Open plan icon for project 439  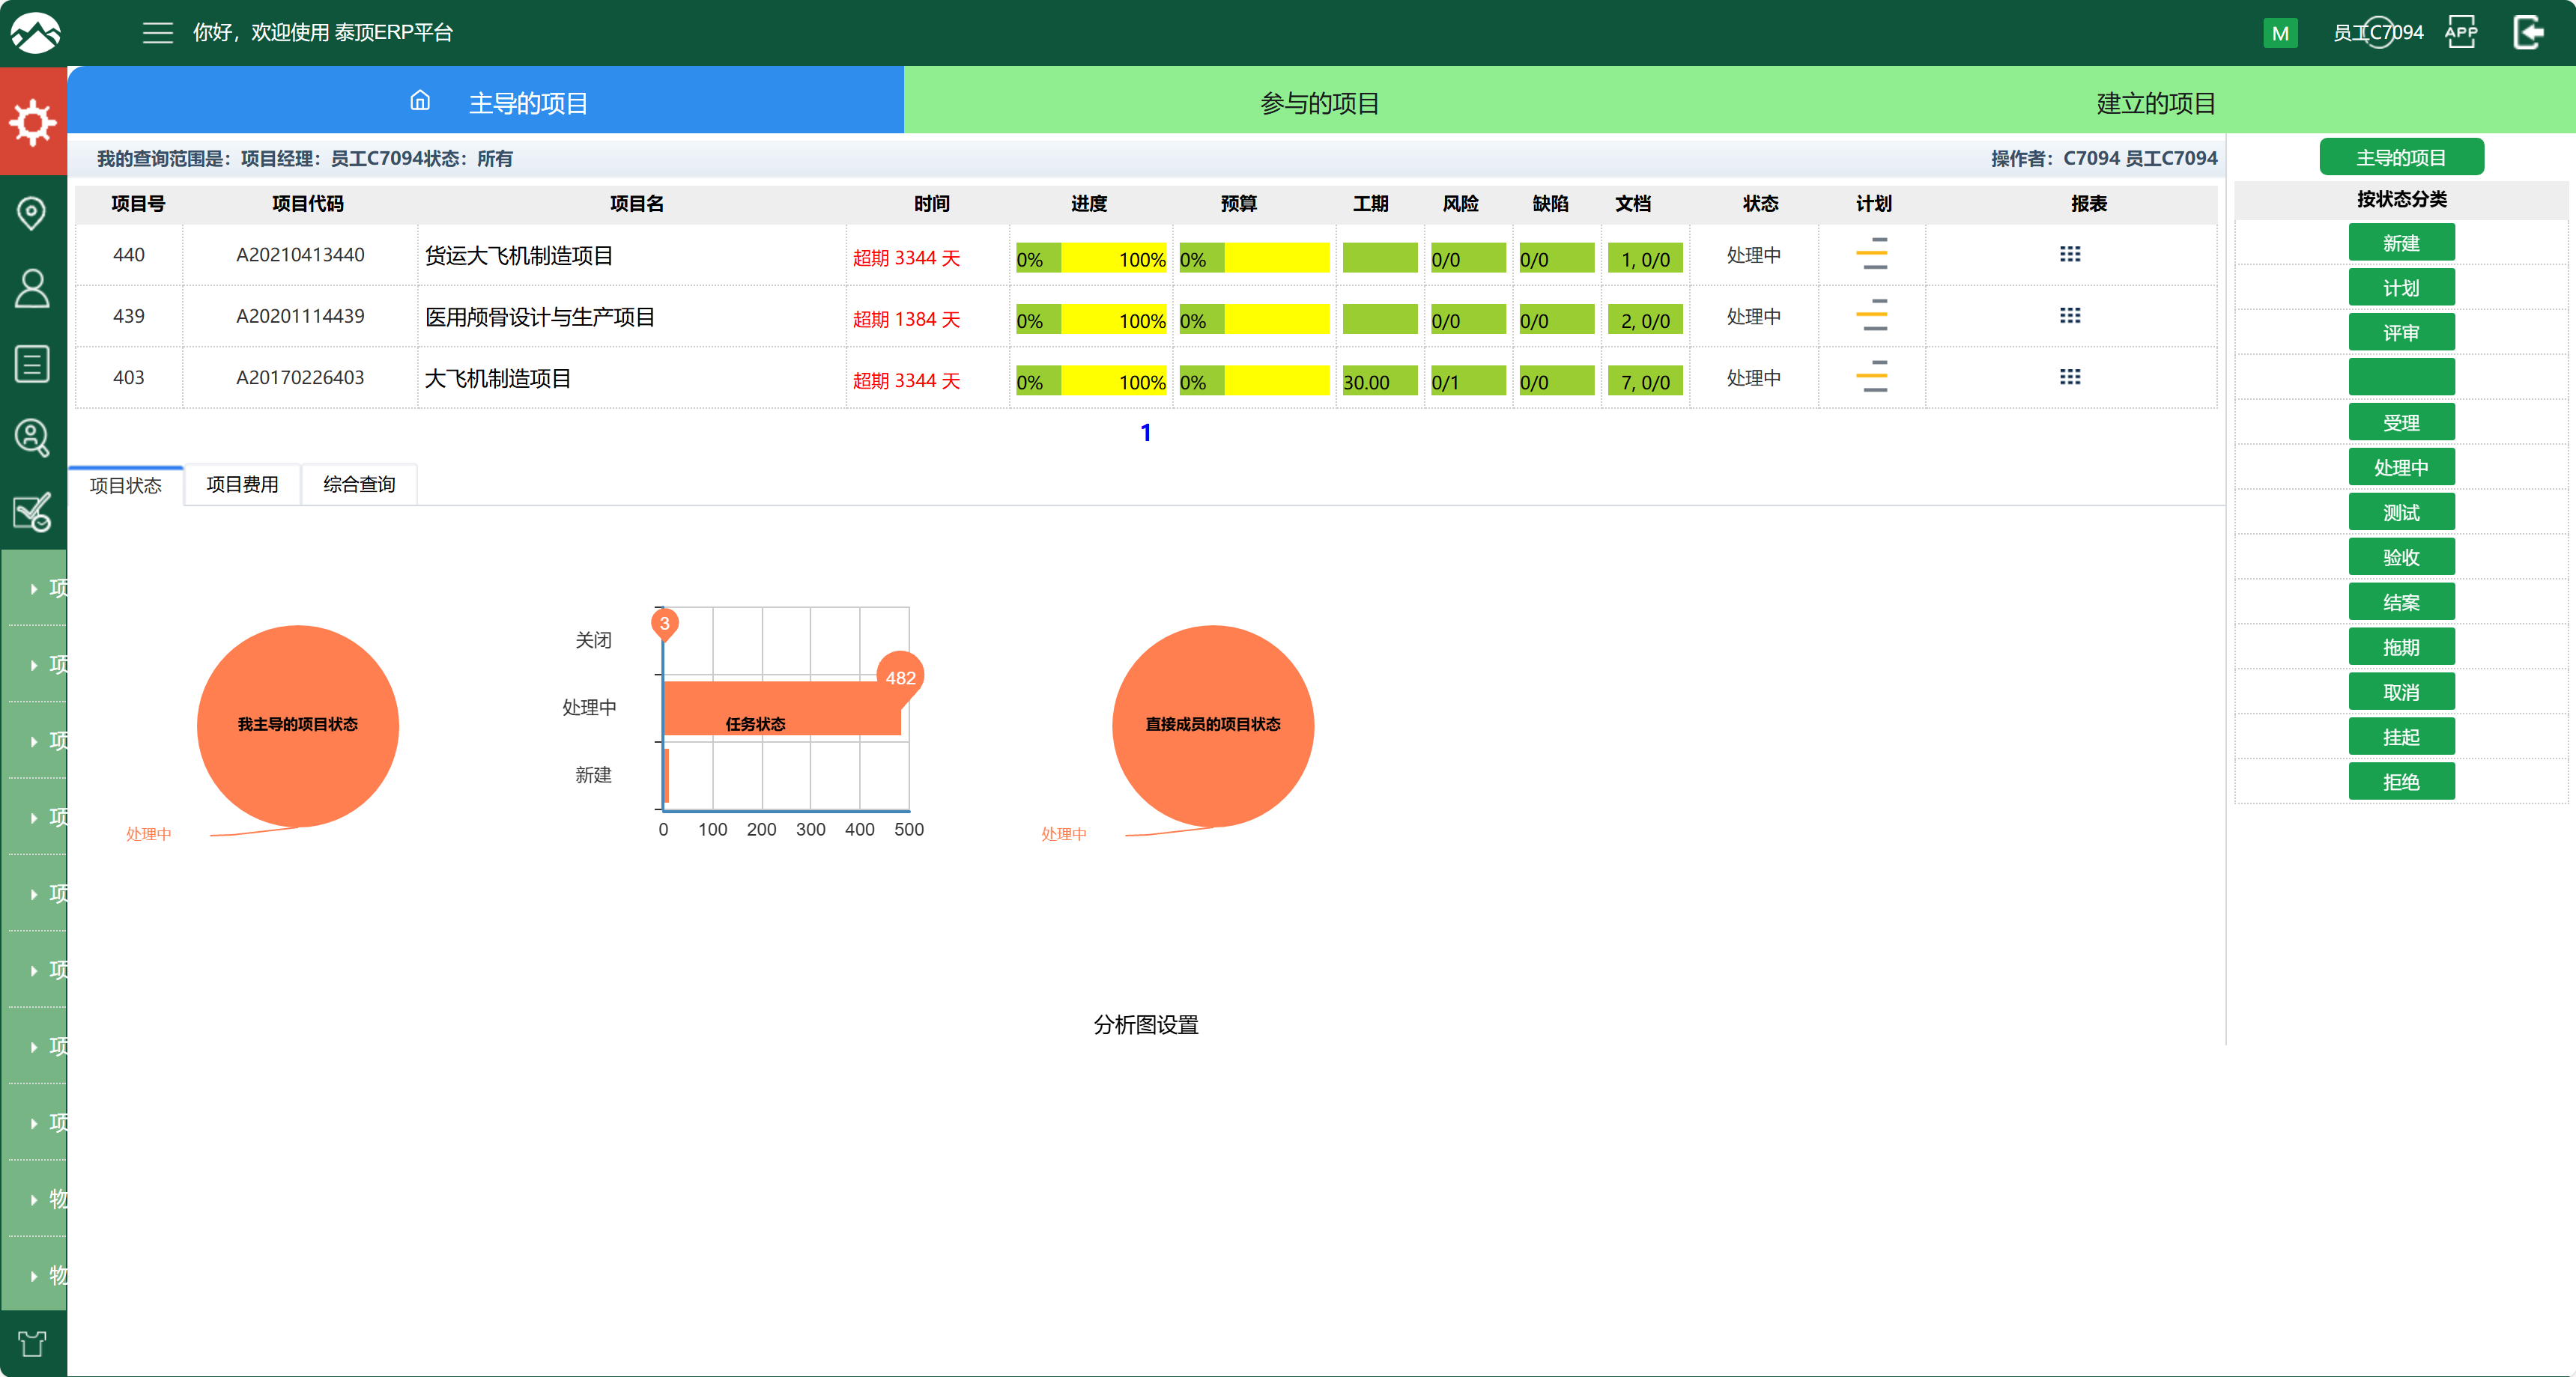point(1872,314)
